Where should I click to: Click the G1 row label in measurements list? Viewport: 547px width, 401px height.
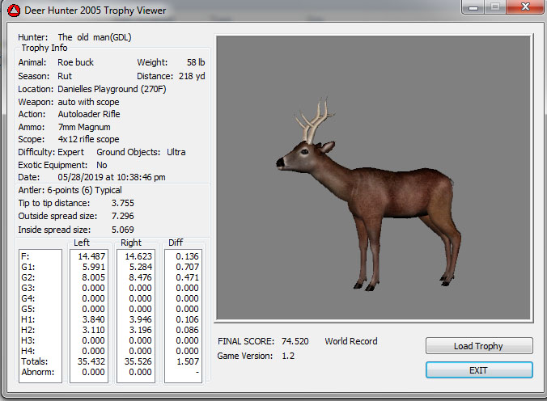click(x=28, y=267)
